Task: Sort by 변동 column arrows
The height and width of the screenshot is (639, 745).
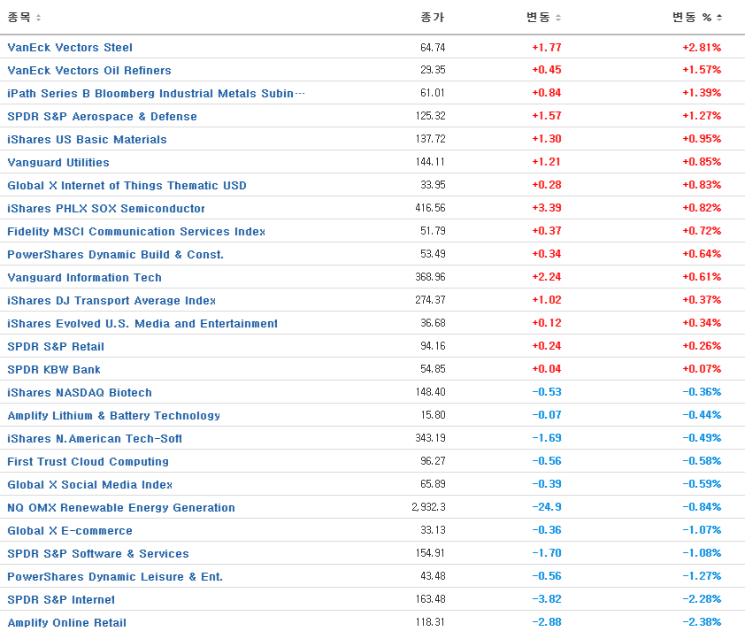Action: point(558,18)
